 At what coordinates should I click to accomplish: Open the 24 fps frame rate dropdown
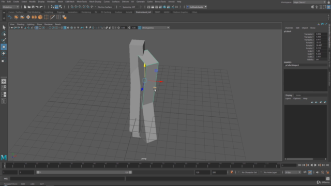coord(293,172)
